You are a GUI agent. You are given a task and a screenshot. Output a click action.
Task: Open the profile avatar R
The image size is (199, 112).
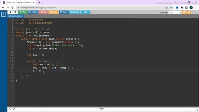coord(191,7)
